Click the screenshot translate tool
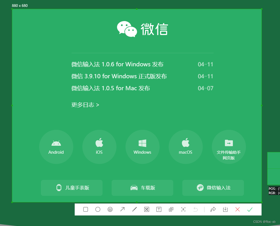Image resolution: width=280 pixels, height=226 pixels. pos(171,209)
